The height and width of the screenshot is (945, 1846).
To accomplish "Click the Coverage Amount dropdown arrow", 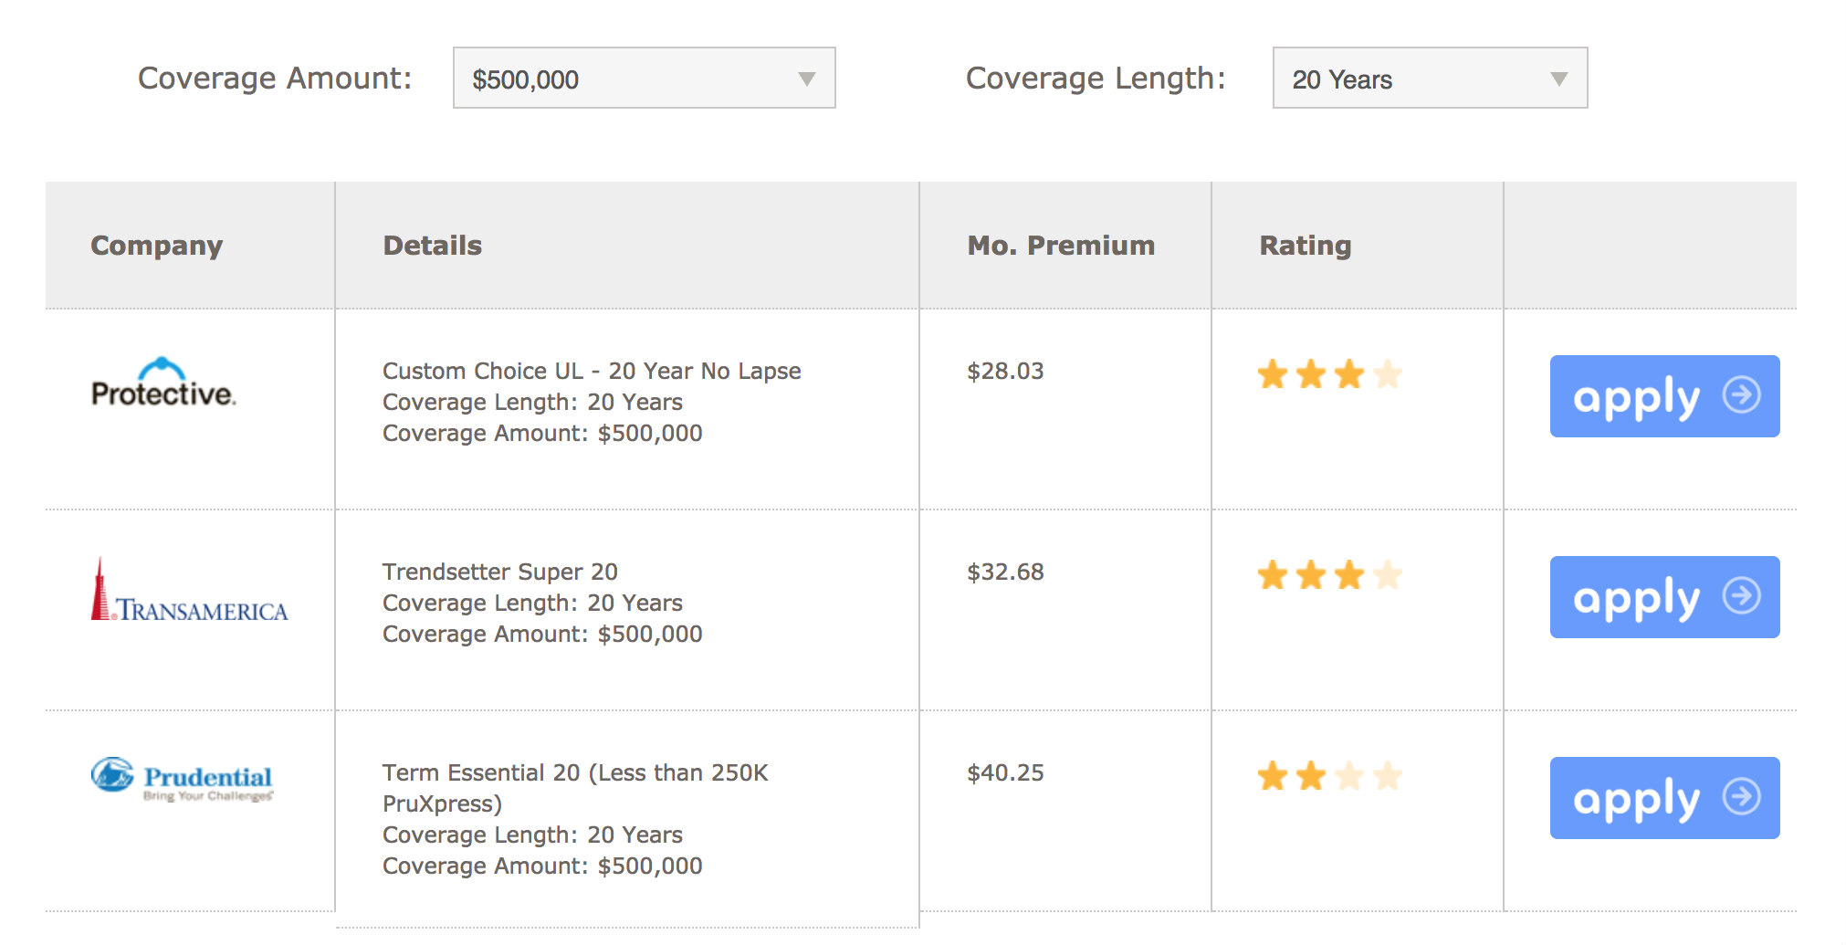I will coord(807,79).
